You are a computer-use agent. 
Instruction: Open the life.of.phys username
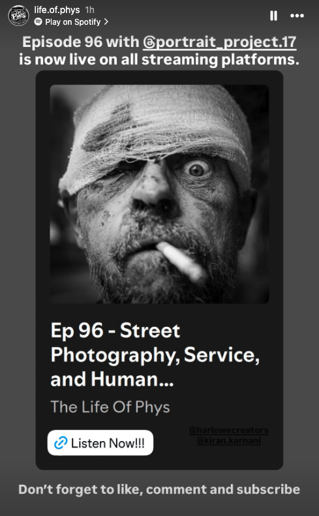(57, 10)
